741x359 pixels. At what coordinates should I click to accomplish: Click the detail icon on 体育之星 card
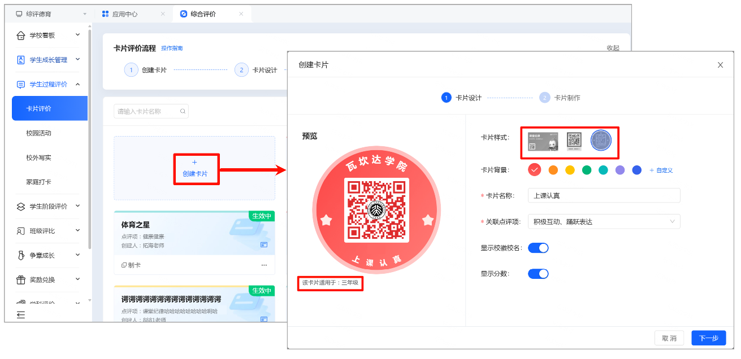[263, 245]
